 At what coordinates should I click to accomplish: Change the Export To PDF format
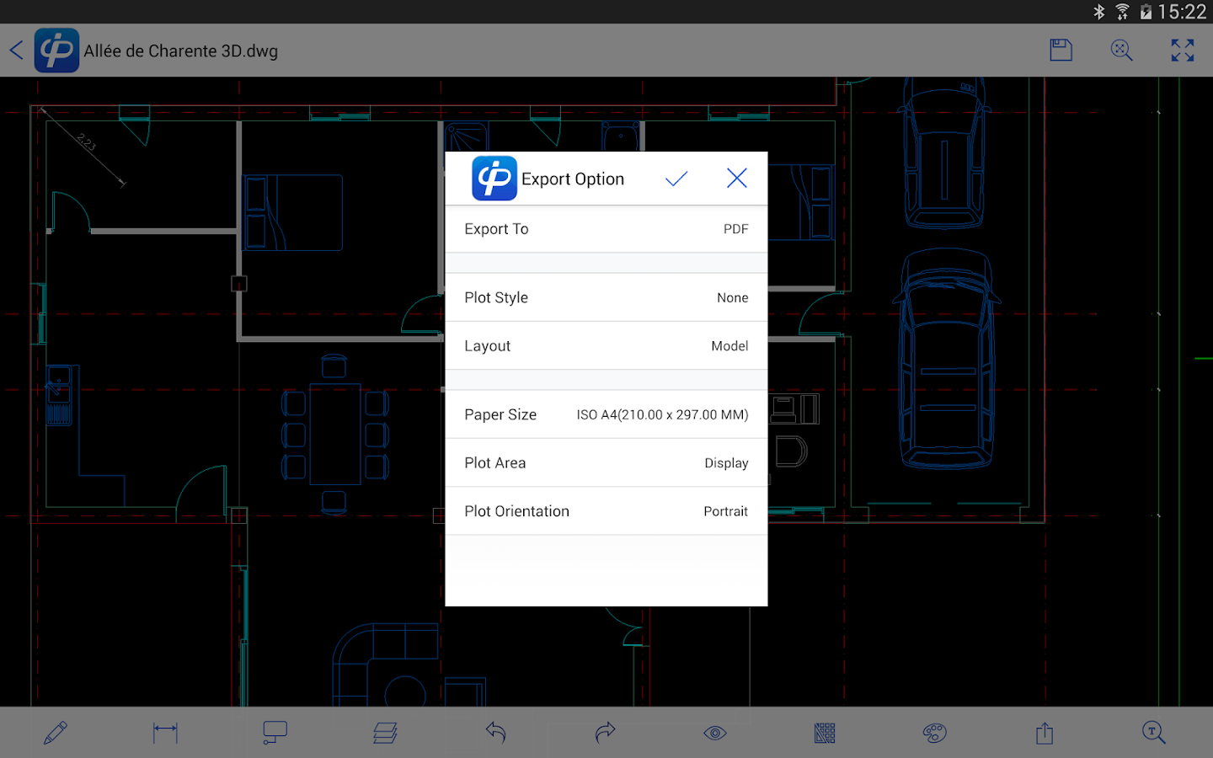coord(606,229)
